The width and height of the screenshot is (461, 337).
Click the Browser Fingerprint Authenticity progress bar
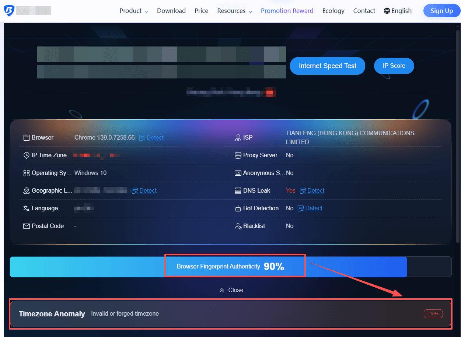point(230,267)
